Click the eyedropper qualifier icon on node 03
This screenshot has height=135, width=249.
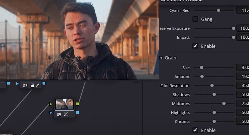[x=37, y=85]
